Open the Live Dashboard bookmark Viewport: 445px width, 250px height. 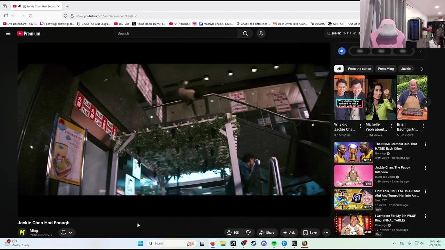click(x=19, y=24)
